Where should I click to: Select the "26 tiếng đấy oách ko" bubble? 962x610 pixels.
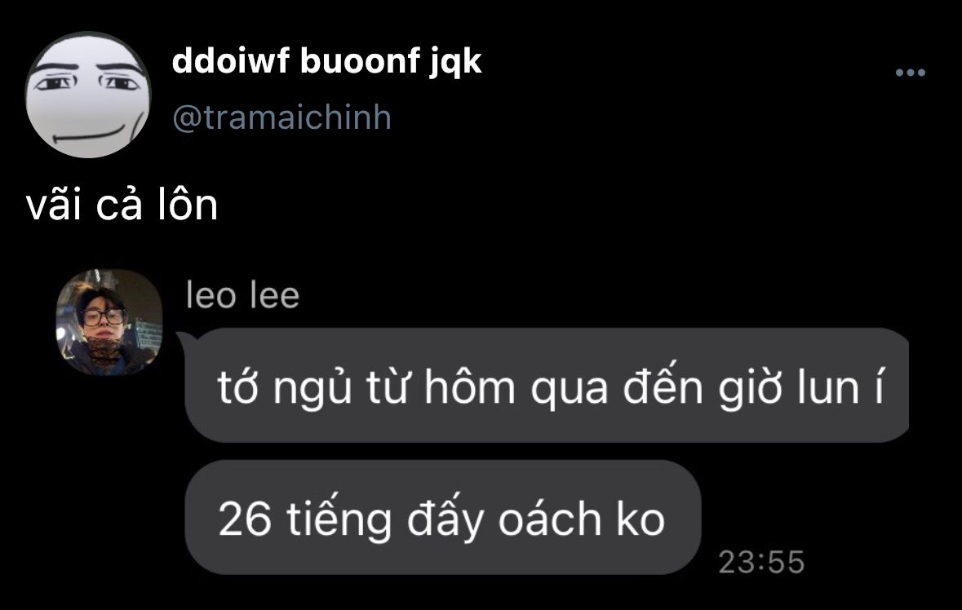click(x=442, y=517)
